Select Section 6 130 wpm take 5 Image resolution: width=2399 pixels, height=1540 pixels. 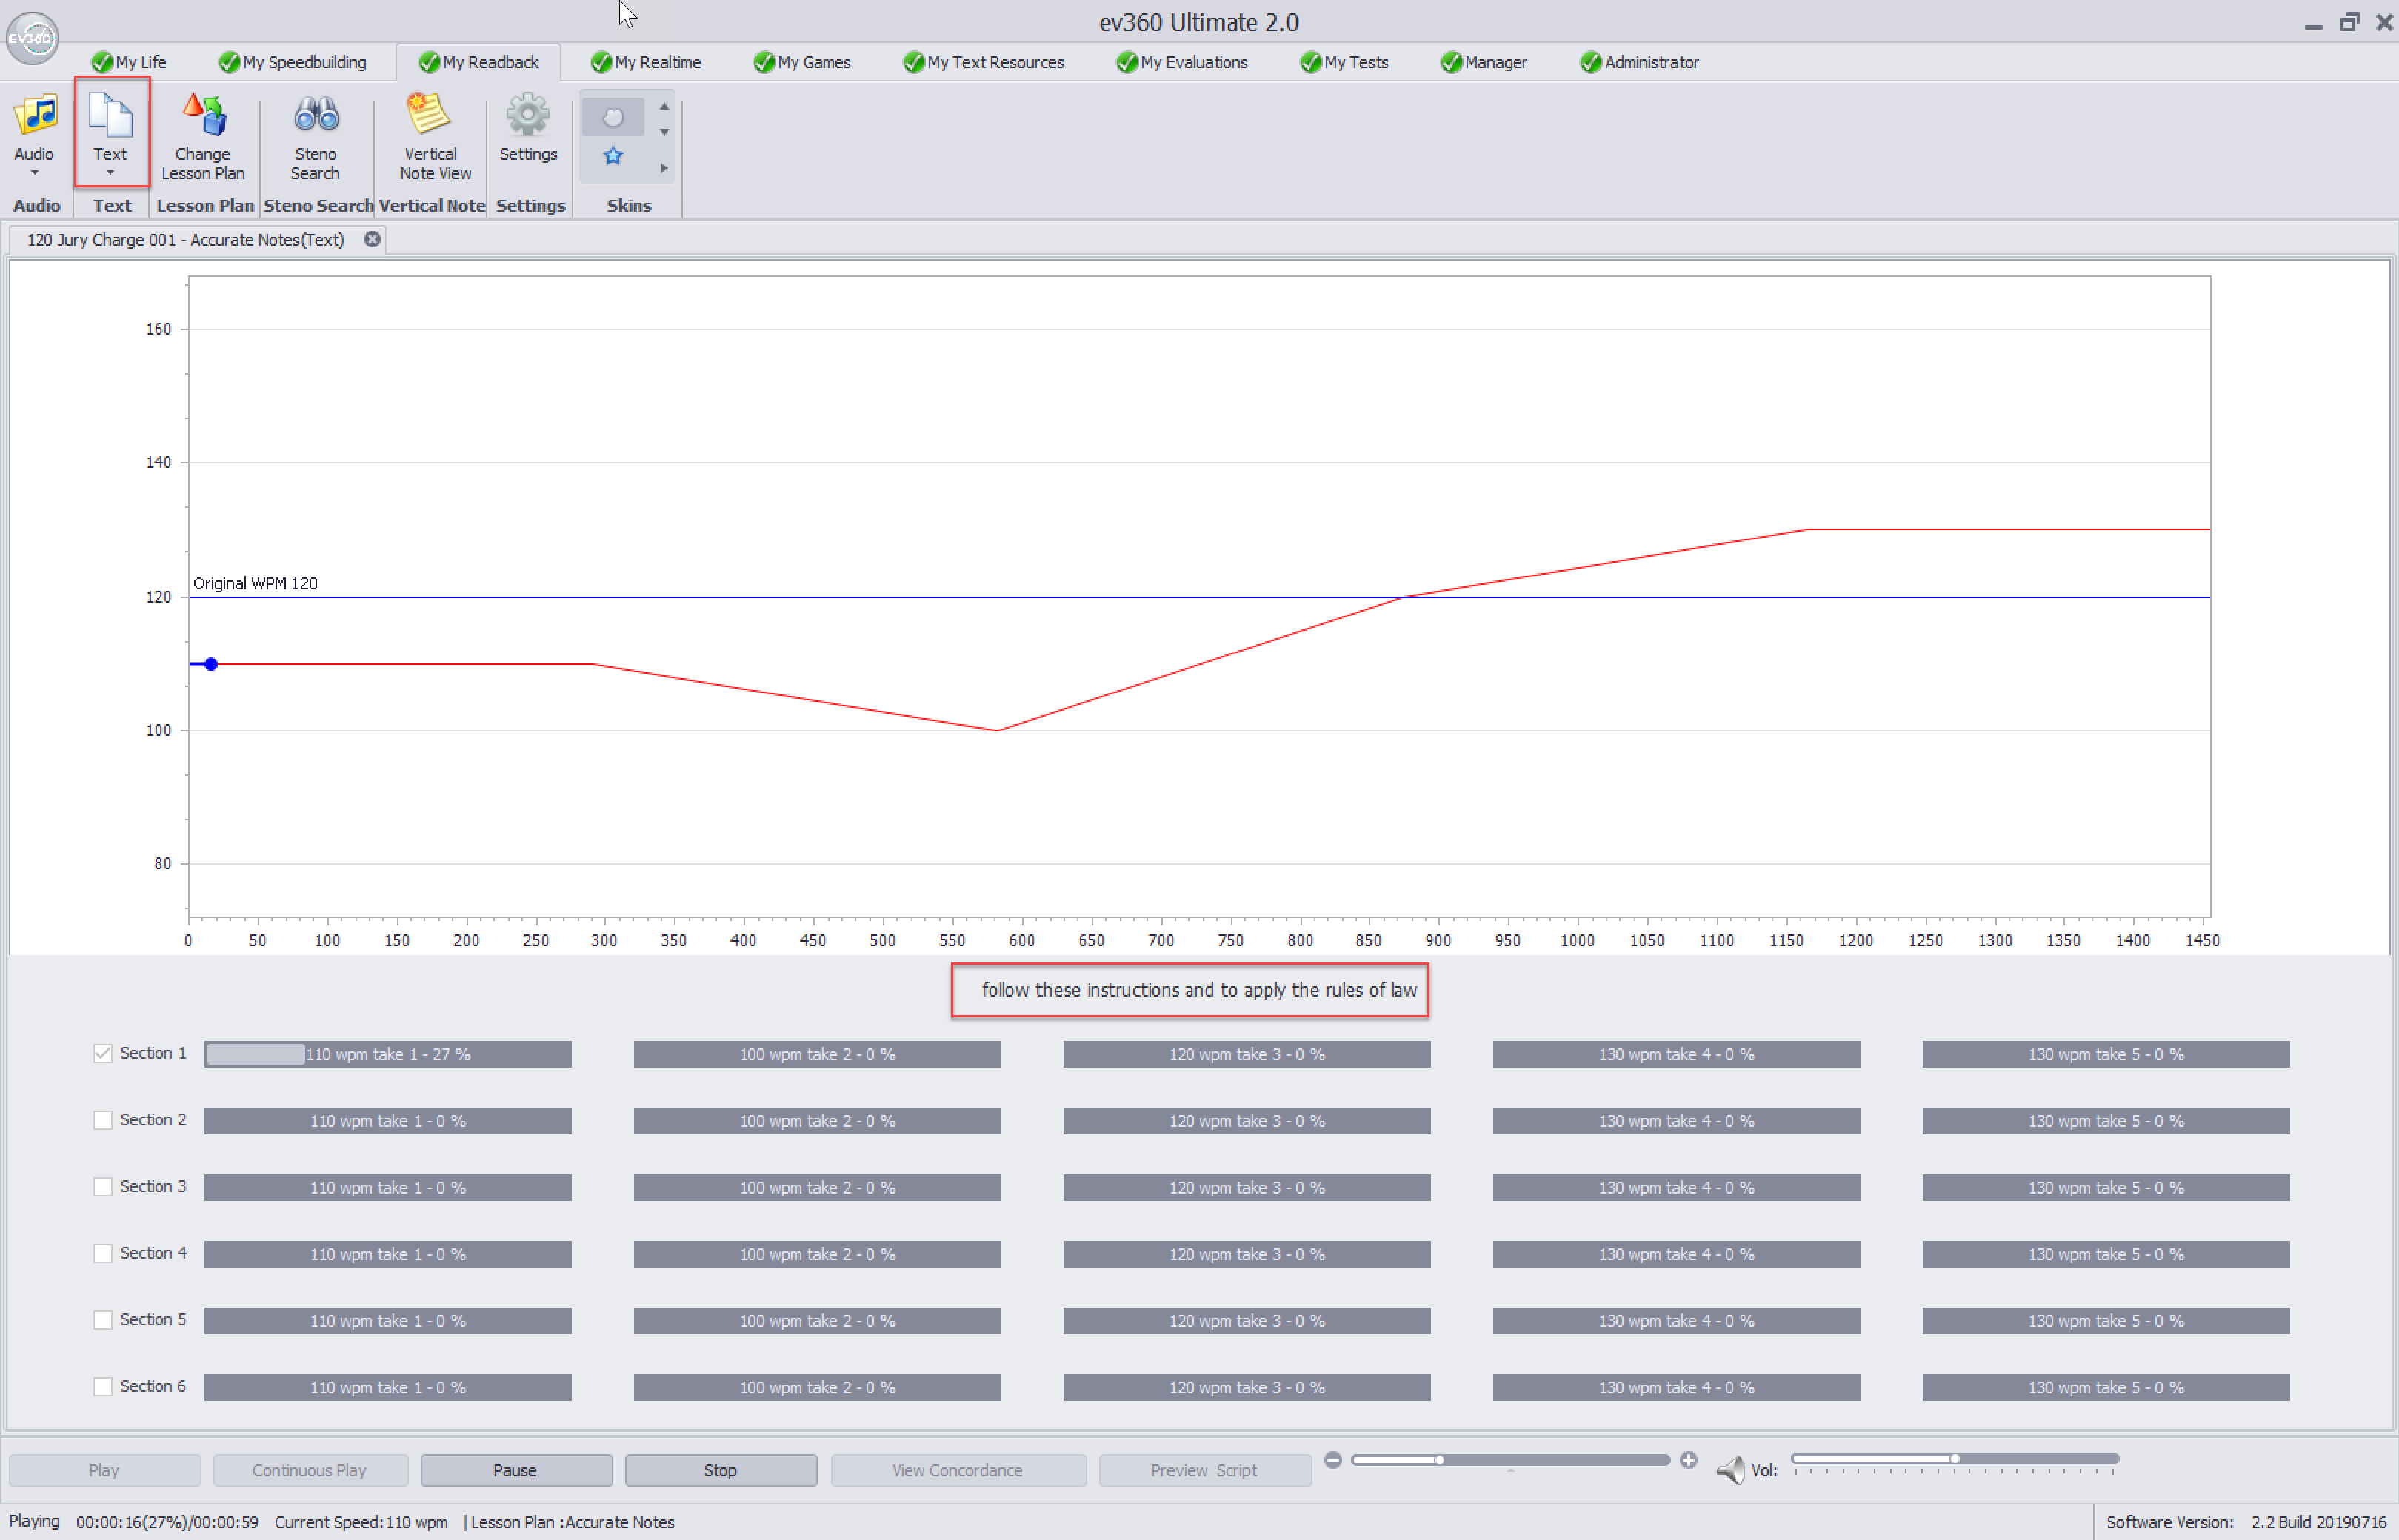coord(2106,1387)
